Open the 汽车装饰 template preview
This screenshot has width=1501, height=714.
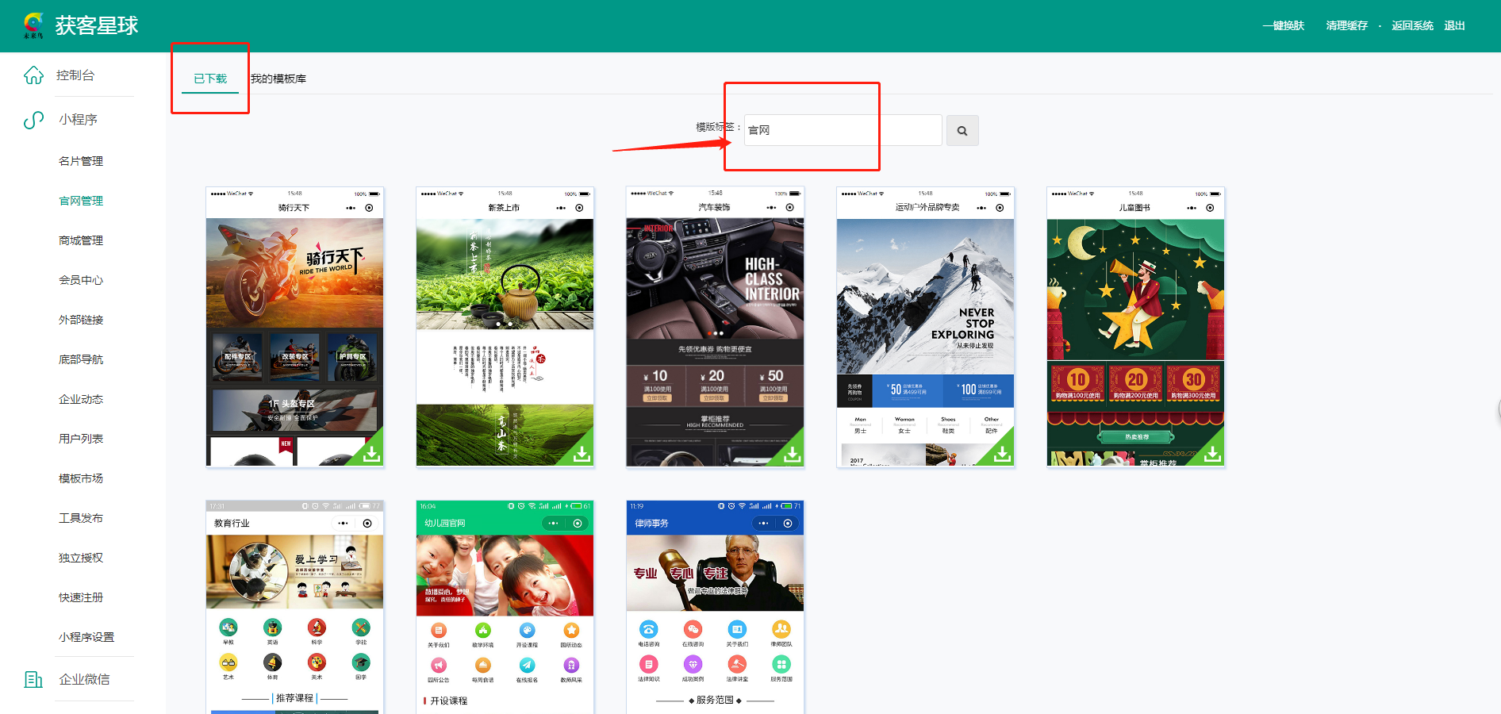click(715, 327)
